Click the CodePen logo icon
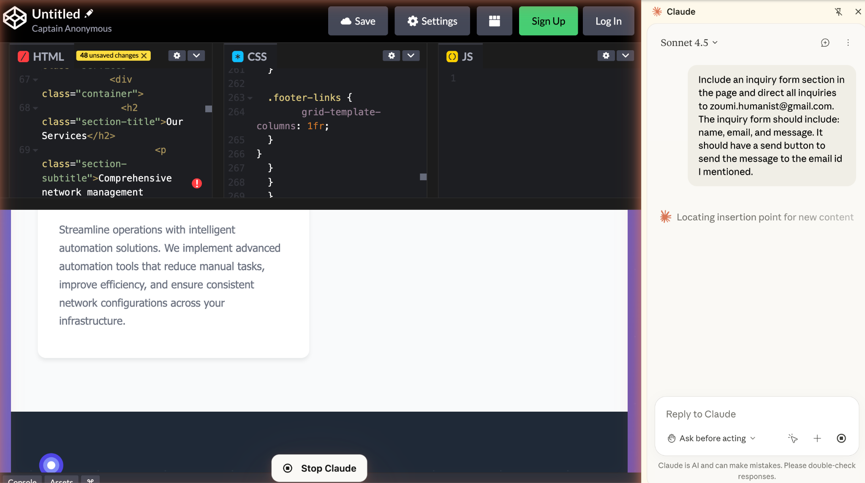The width and height of the screenshot is (865, 483). (15, 18)
